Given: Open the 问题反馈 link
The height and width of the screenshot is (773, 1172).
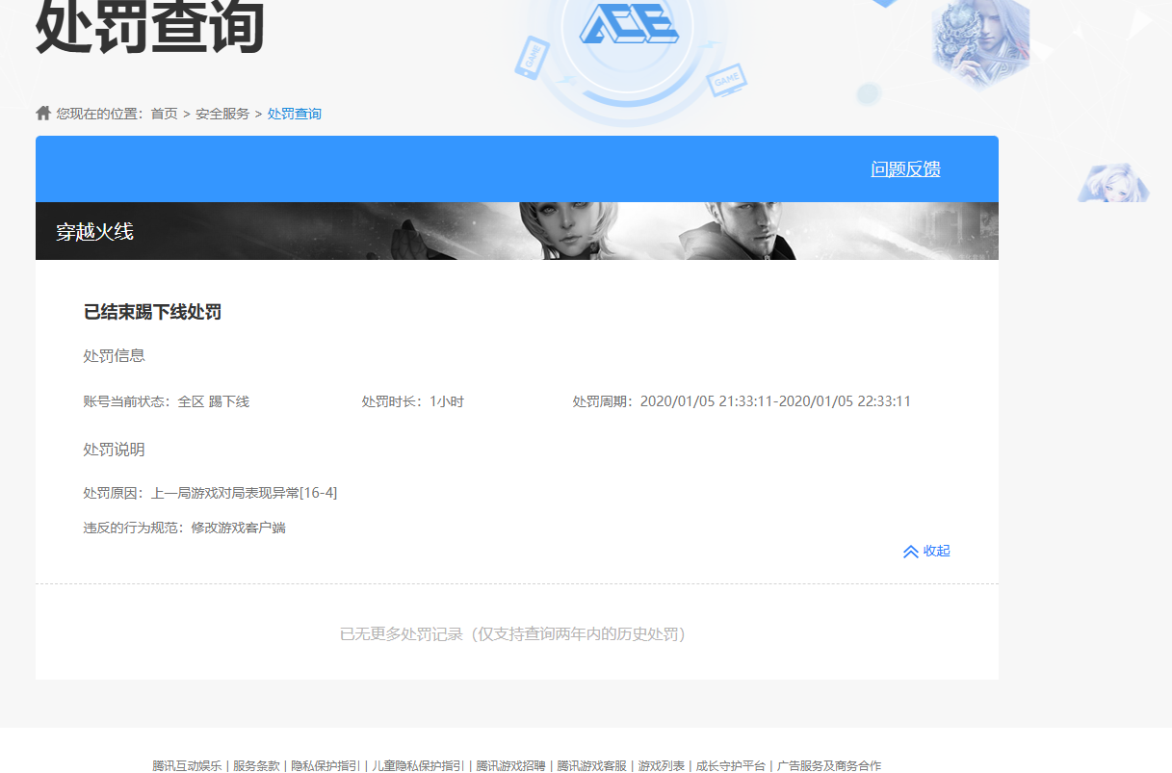Looking at the screenshot, I should (x=905, y=169).
